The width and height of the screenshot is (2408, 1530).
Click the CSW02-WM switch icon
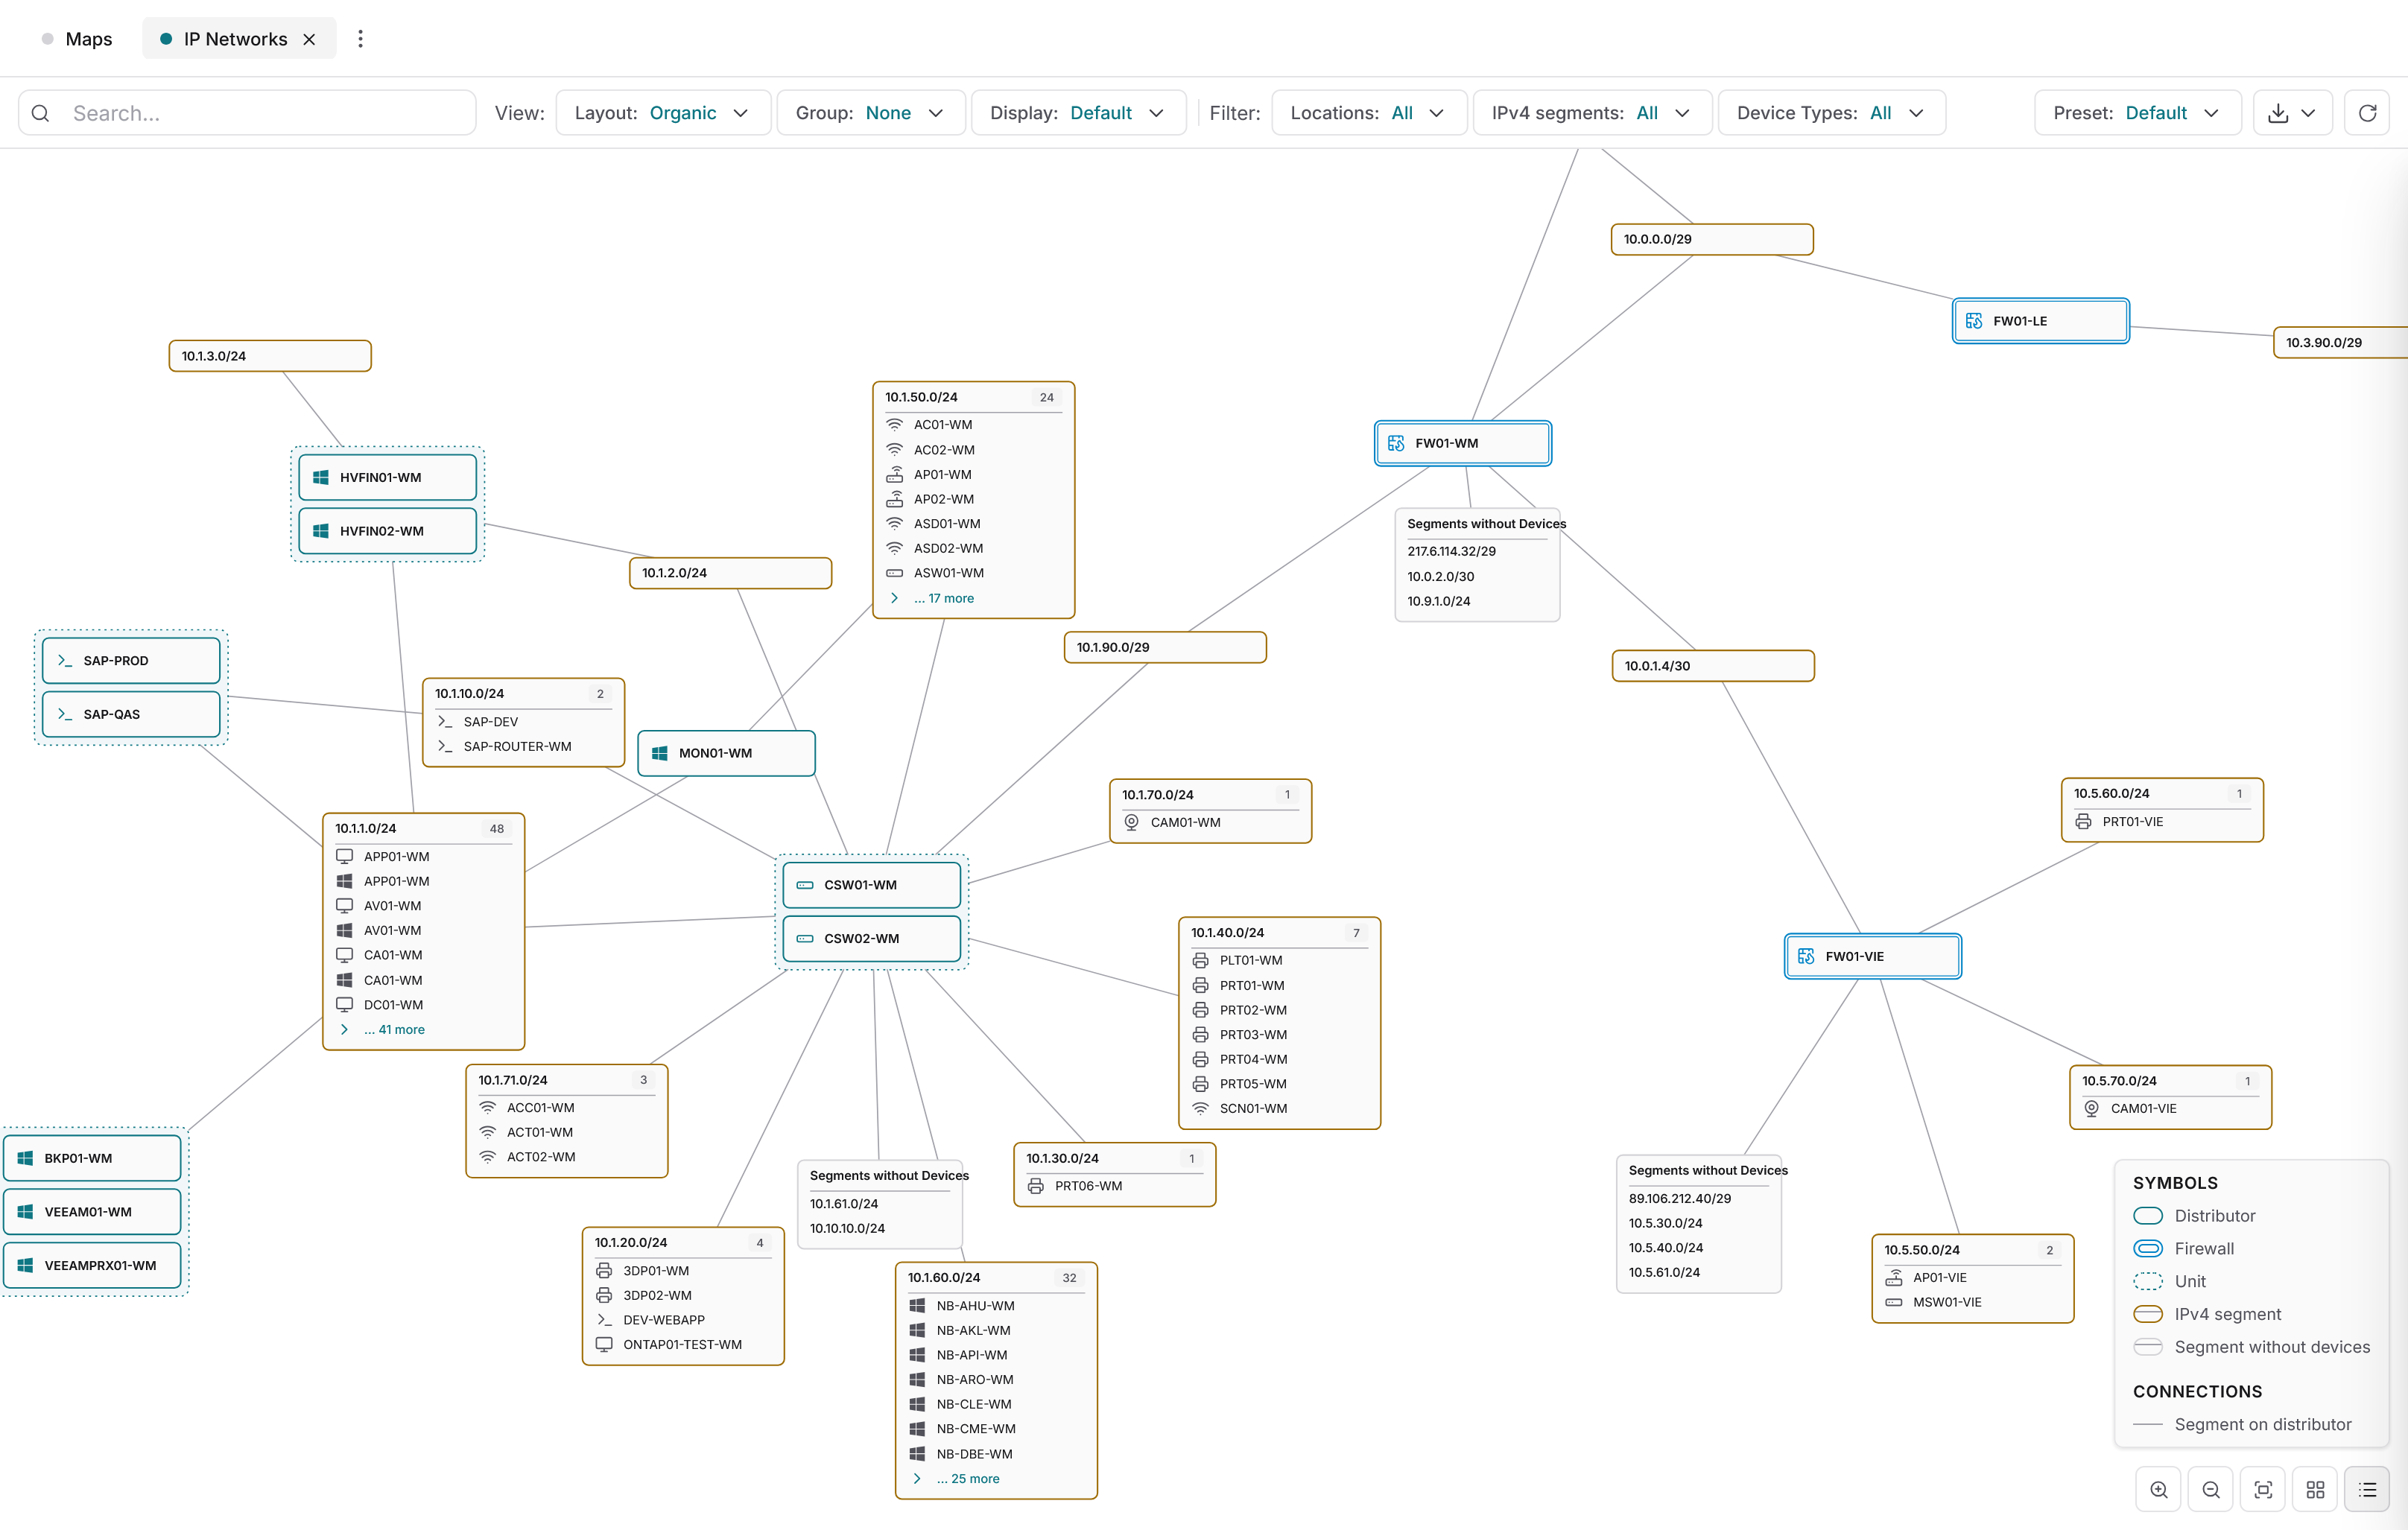(805, 938)
